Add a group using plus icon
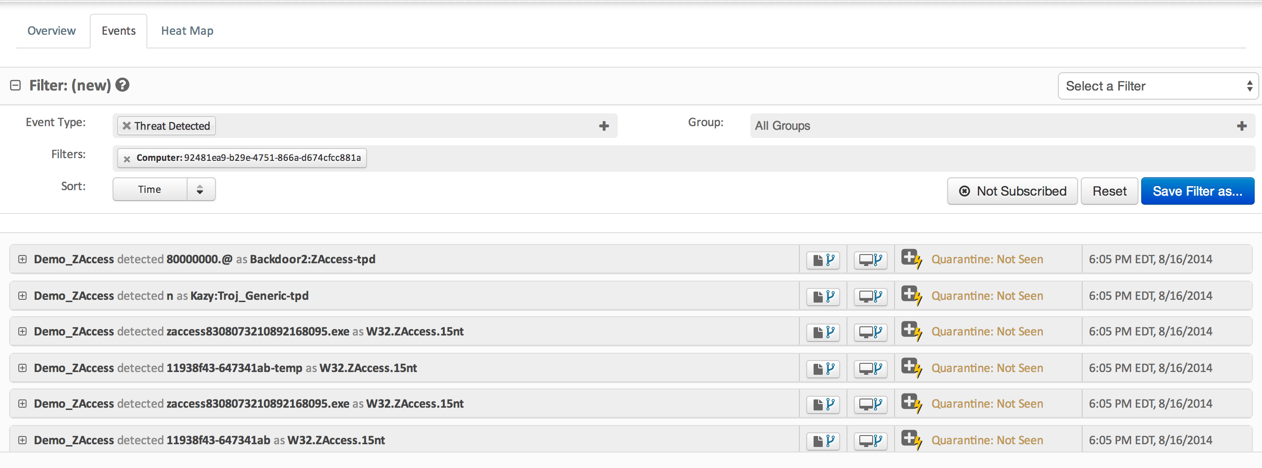1262x468 pixels. (x=1241, y=126)
